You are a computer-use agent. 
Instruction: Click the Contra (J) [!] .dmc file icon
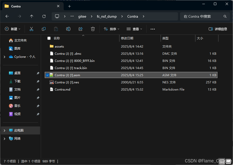52,53
